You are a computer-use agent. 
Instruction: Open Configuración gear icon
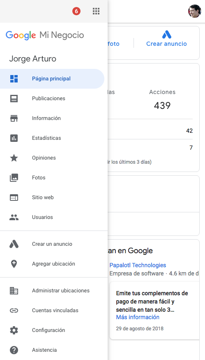(14, 330)
